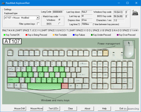Click the Esc key on the keyboard image
Screen dimensions: 141x112
click(10, 53)
